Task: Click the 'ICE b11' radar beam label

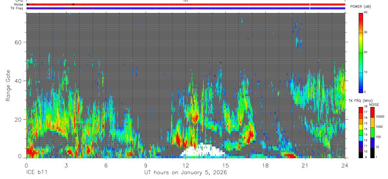Action: click(36, 173)
